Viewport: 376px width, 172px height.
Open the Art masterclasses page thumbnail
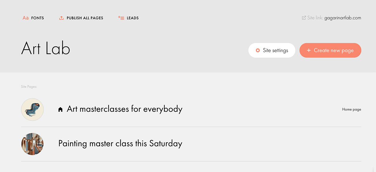click(32, 109)
